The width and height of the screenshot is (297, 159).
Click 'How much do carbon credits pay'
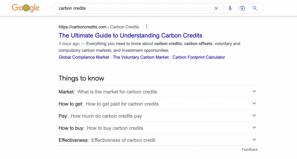(106, 116)
